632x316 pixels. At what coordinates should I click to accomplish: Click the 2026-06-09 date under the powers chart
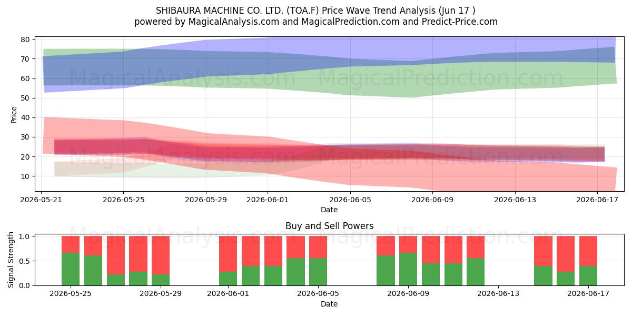(x=408, y=294)
